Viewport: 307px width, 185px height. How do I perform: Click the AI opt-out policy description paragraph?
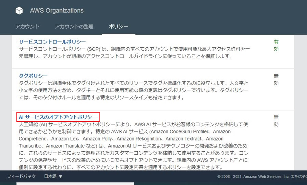[134, 146]
